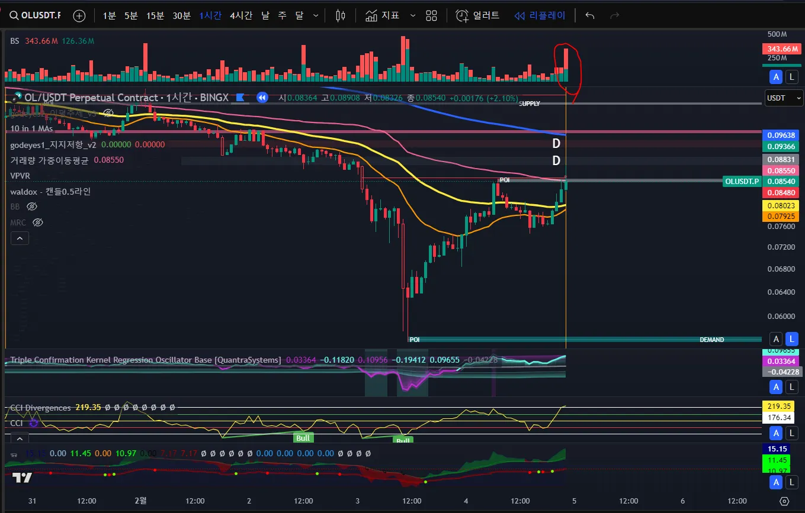
Task: Click the round blue rewind replay icon
Action: 262,98
